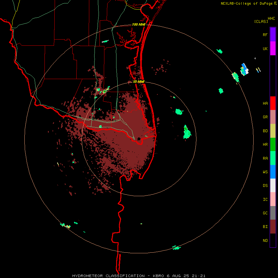This screenshot has height=278, width=278.
Task: Click the large green rain cell east of coast
Action: tap(187, 132)
